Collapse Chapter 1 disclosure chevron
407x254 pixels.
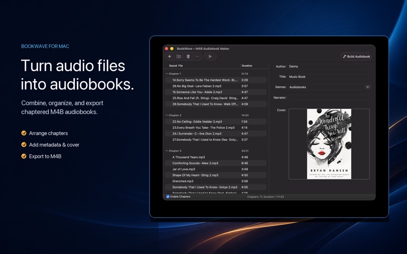click(167, 74)
